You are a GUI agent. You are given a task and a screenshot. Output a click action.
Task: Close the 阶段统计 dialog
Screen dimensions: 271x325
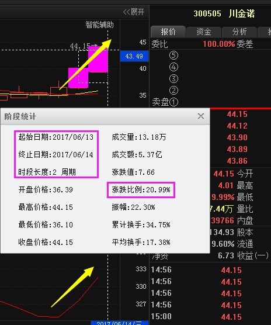pyautogui.click(x=200, y=116)
